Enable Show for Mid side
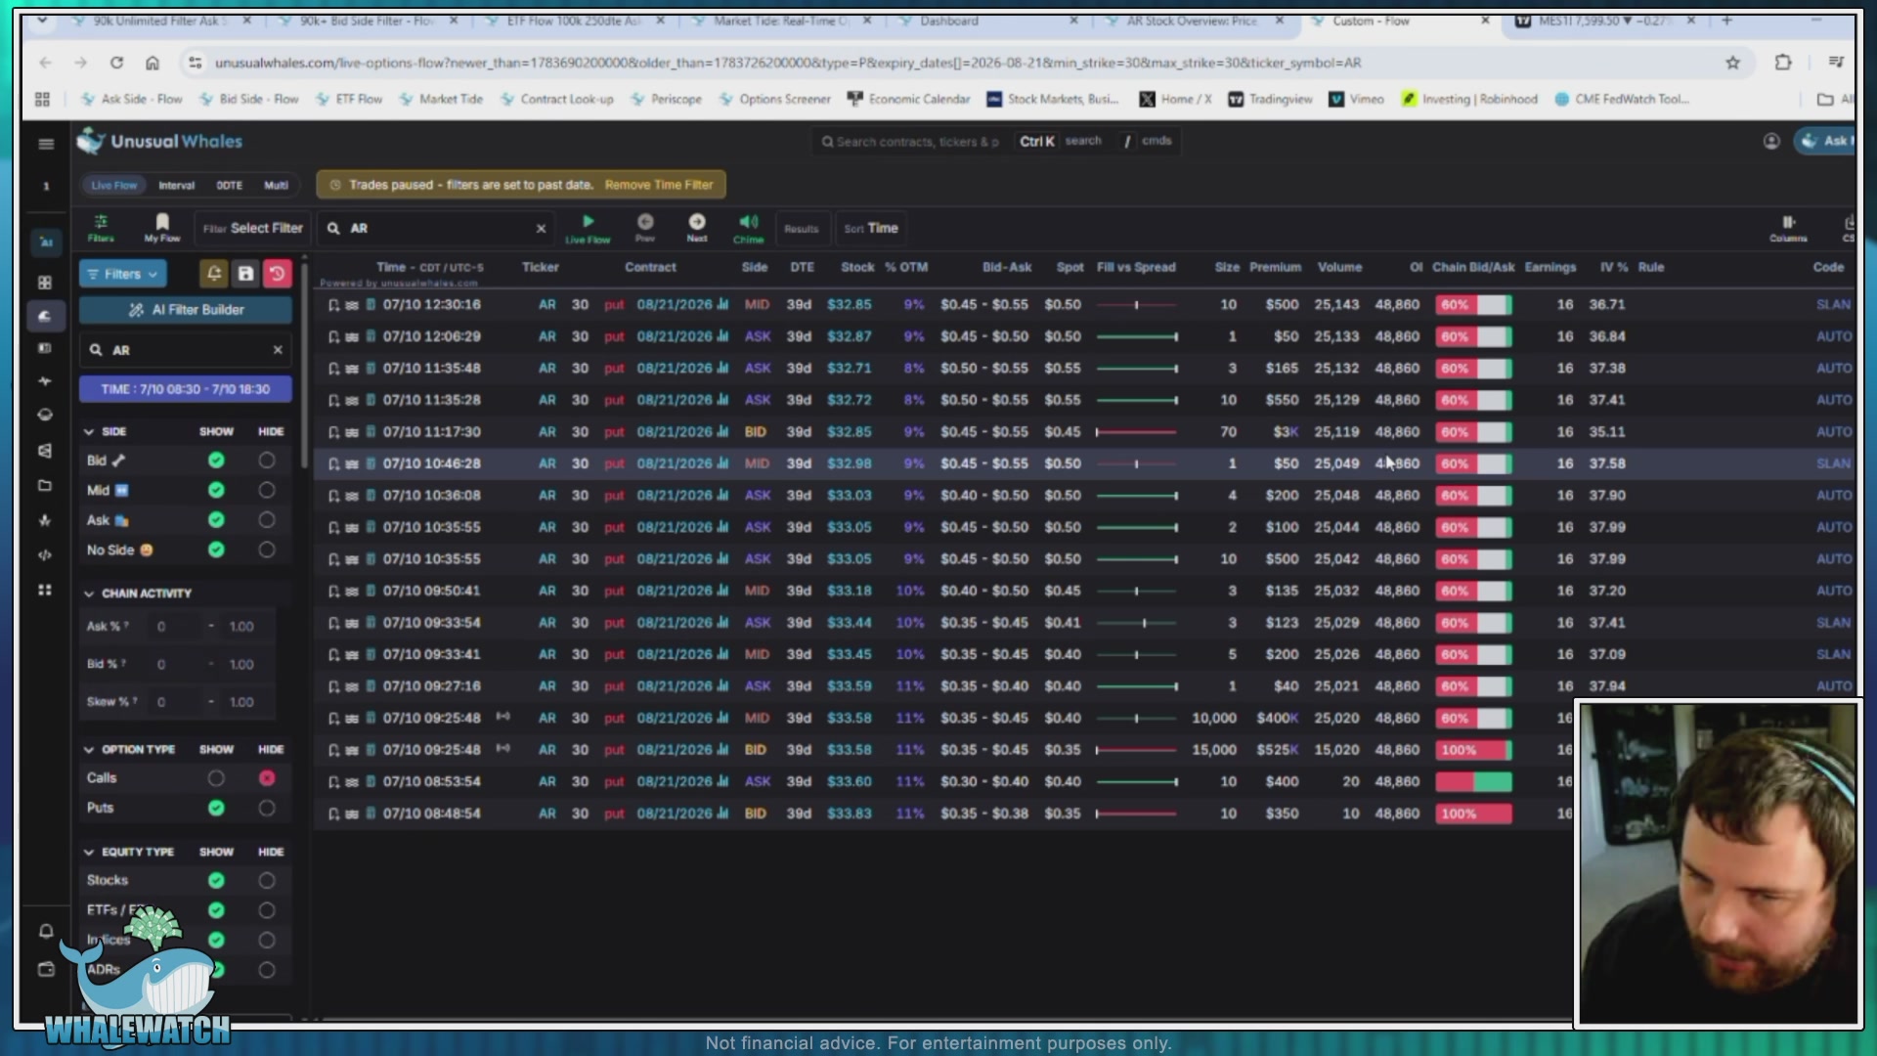The height and width of the screenshot is (1056, 1877). point(216,490)
